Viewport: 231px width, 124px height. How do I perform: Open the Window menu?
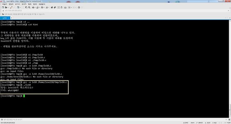click(x=35, y=4)
